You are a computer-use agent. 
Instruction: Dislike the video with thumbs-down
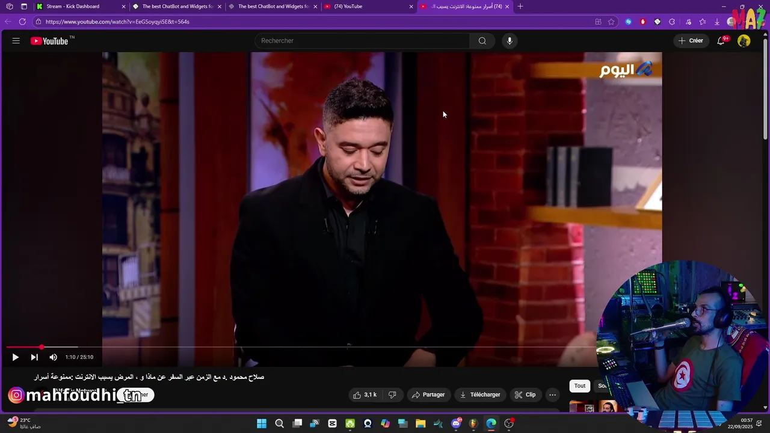392,395
